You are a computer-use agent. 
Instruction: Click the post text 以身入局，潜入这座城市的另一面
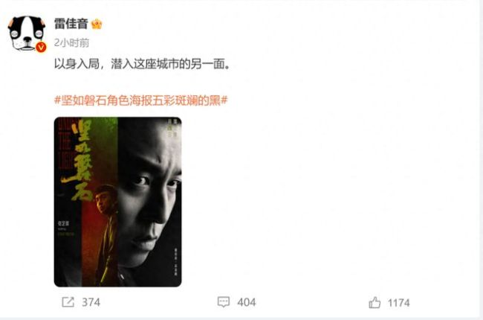coord(142,64)
